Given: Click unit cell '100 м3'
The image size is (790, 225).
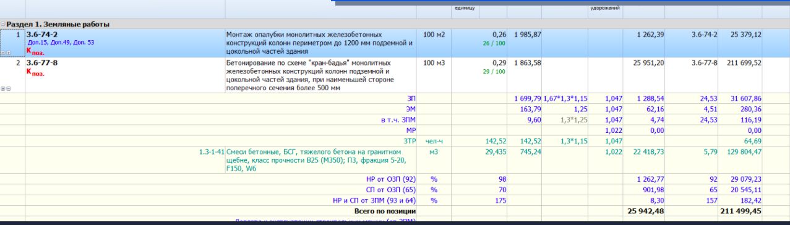Looking at the screenshot, I should coord(434,63).
